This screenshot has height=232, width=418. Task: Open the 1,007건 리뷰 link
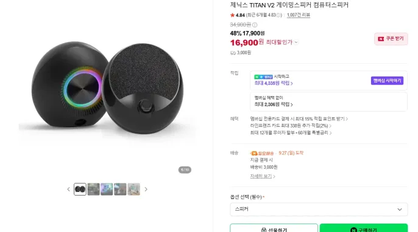pos(299,15)
